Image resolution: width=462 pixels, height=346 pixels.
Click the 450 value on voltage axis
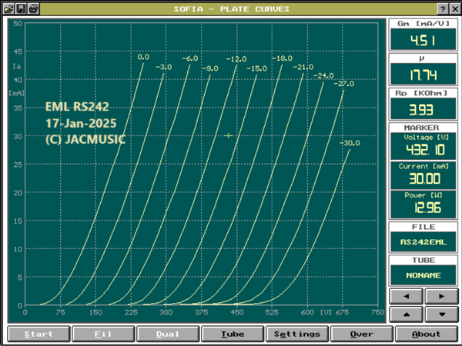click(236, 312)
